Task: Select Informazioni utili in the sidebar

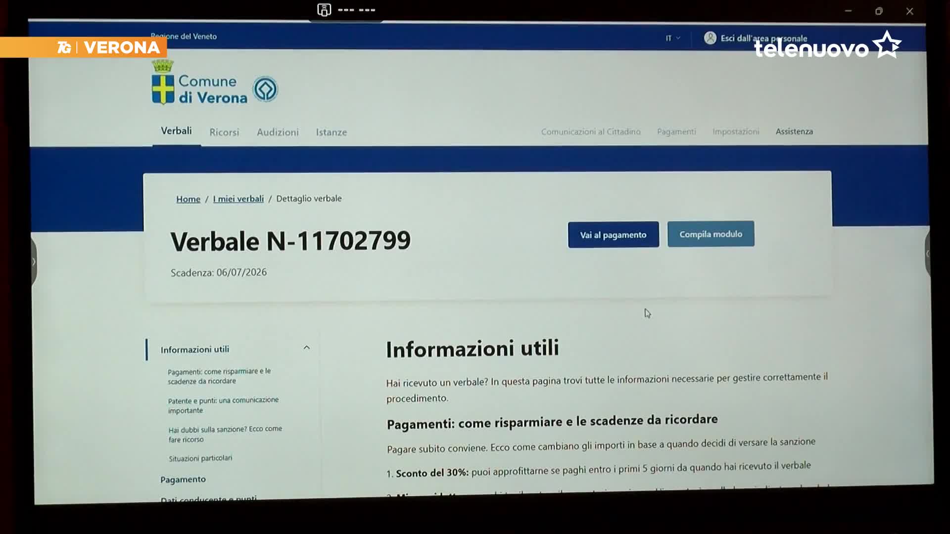Action: [x=195, y=350]
